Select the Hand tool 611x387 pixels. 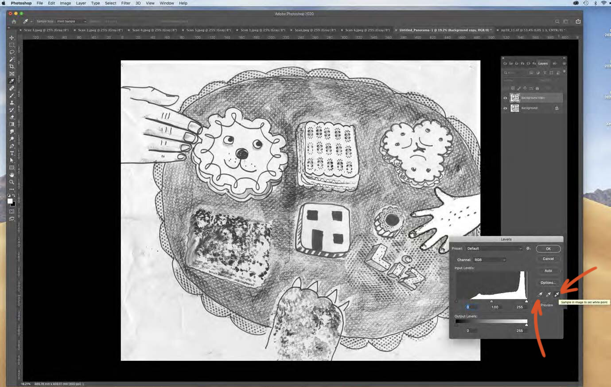coord(12,175)
